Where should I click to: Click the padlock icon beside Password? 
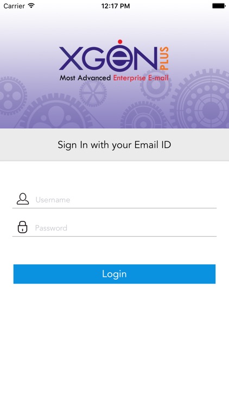tap(23, 227)
